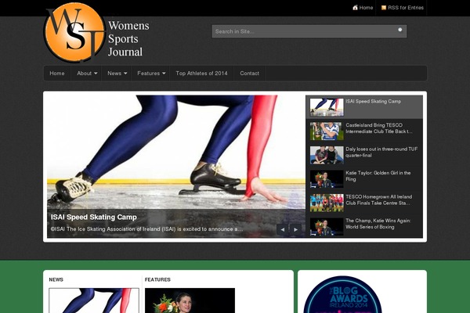Click Katie Taylor: Golden Girl in the Ring
The width and height of the screenshot is (470, 313).
[378, 176]
